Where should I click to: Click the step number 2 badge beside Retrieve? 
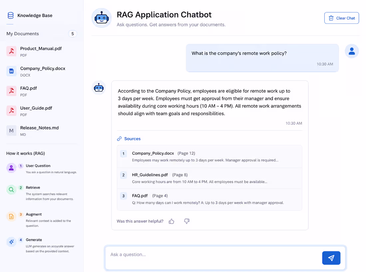tap(21, 188)
